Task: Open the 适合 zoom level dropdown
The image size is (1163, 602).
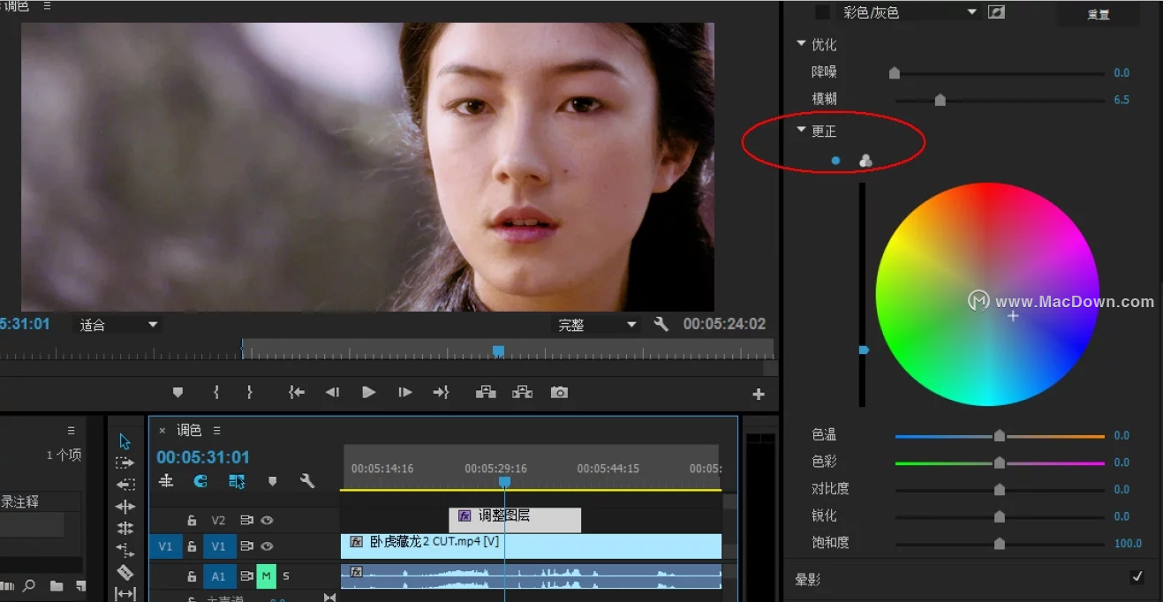Action: [117, 325]
